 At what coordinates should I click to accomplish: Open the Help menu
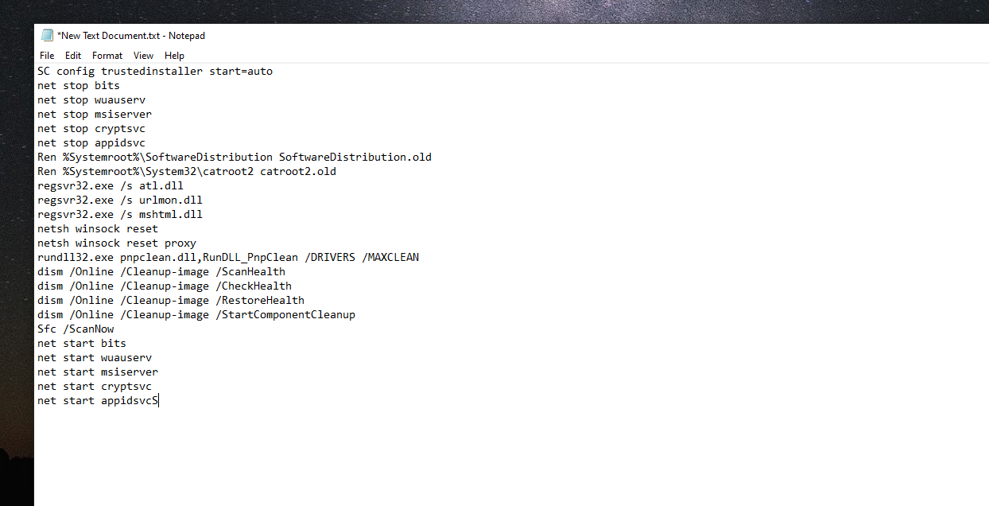point(174,56)
